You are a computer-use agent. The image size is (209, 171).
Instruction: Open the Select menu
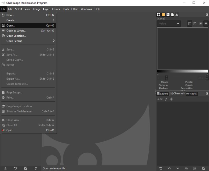coord(19,9)
